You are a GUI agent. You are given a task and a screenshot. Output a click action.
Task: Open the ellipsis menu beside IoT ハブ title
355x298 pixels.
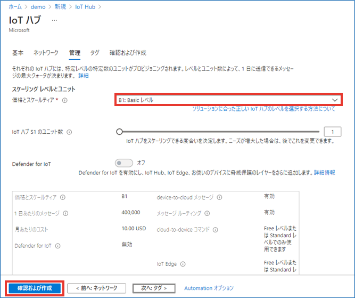(54, 20)
